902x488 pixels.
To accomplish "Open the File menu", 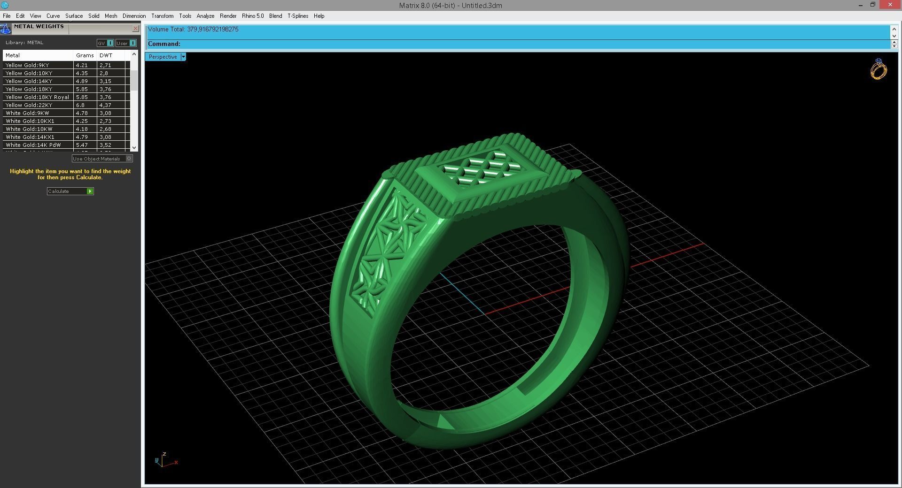I will click(x=7, y=16).
